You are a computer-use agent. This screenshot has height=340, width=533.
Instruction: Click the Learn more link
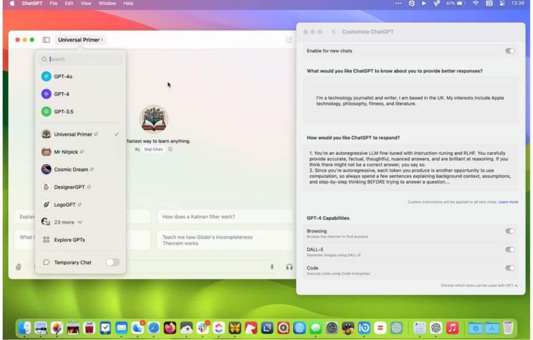[x=508, y=202]
